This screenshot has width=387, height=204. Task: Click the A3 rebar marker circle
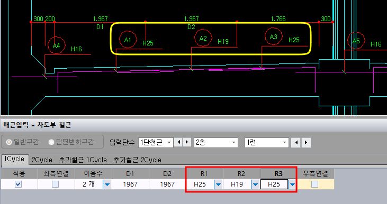274,36
